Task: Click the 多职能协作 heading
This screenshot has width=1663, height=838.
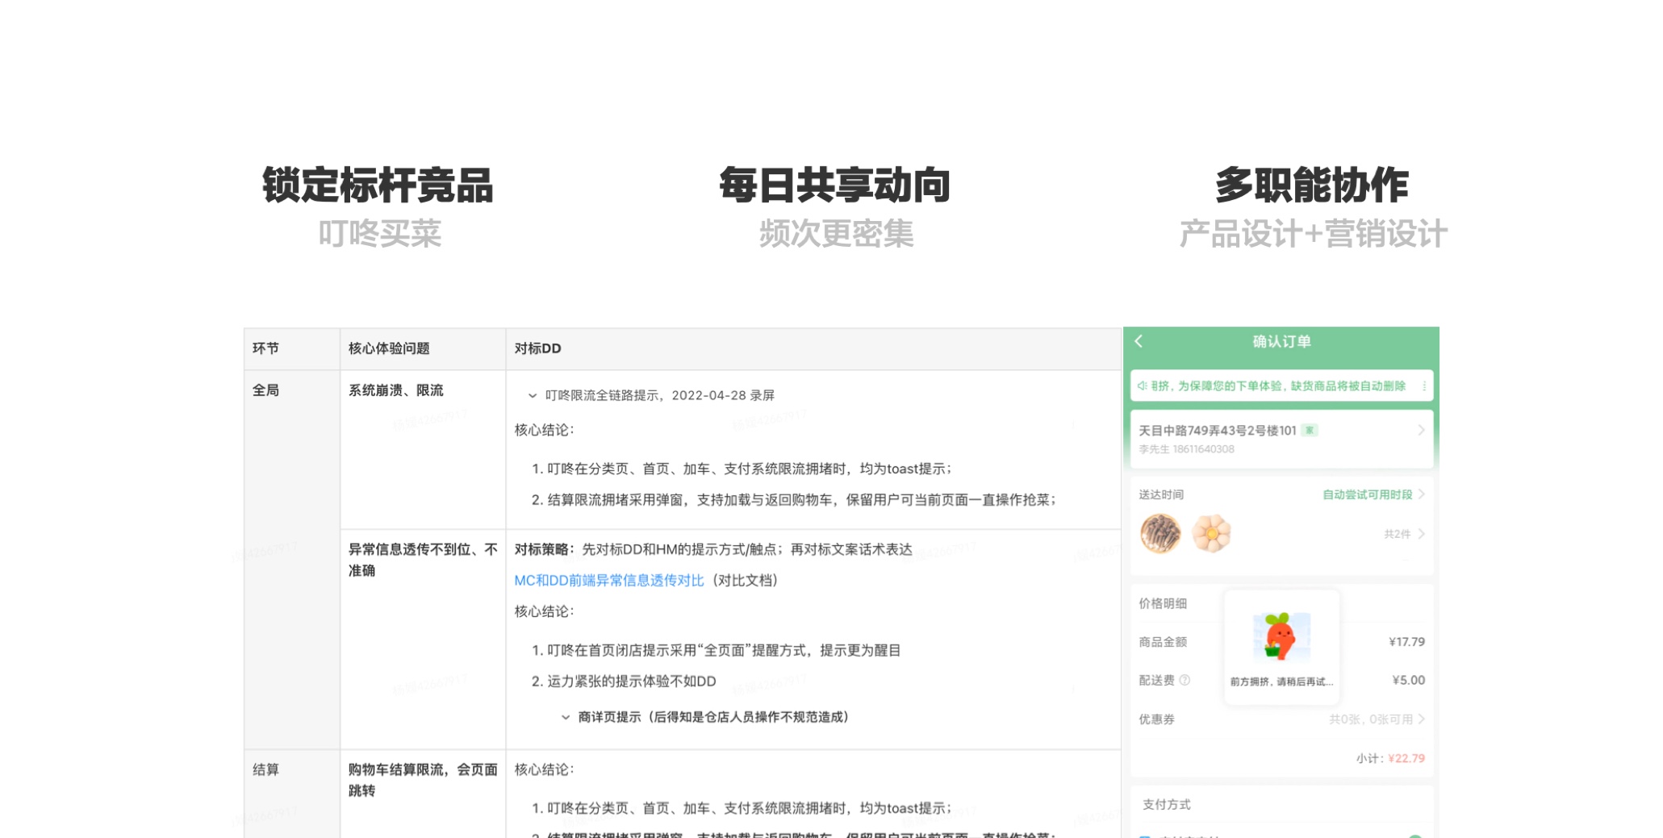Action: coord(1312,186)
